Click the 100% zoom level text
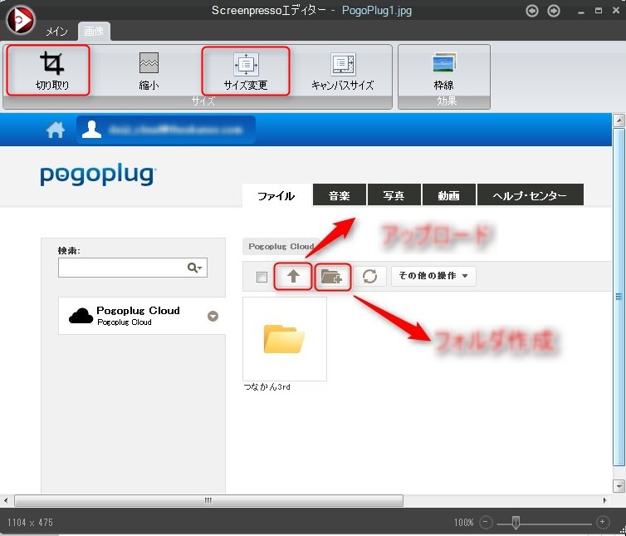Image resolution: width=626 pixels, height=536 pixels. [463, 522]
